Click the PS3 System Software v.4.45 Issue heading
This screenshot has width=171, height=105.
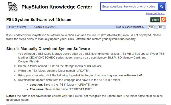(x=39, y=20)
